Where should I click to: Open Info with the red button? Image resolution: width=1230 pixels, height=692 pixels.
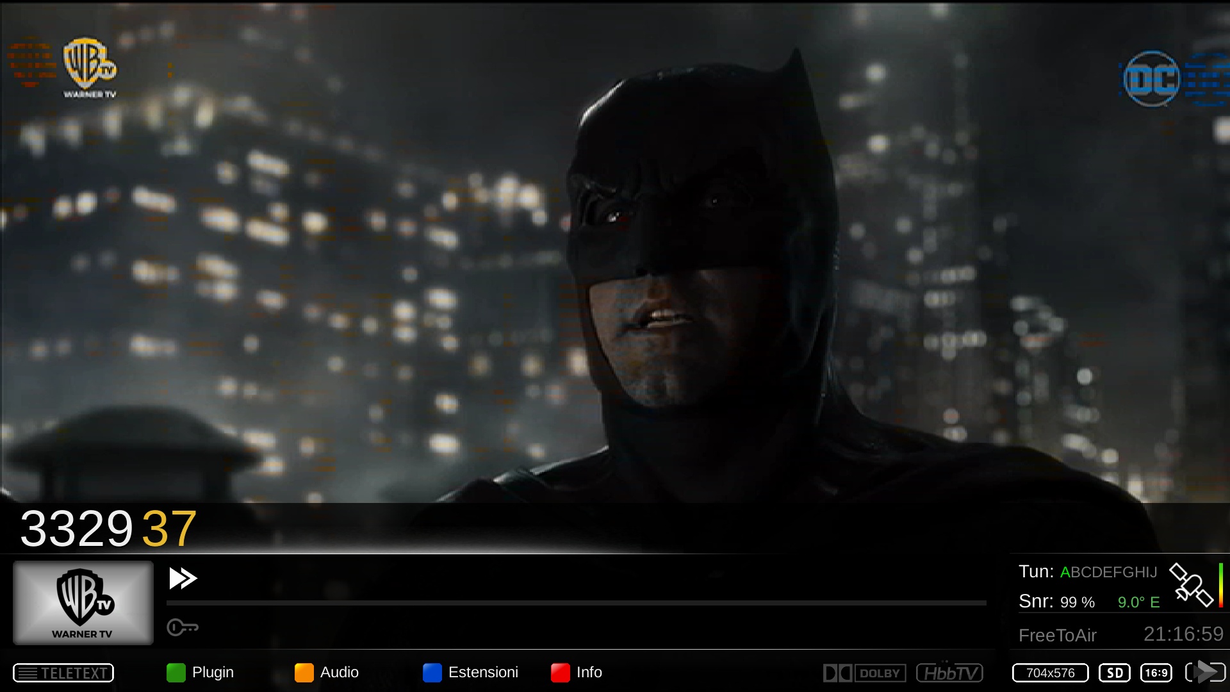point(561,673)
